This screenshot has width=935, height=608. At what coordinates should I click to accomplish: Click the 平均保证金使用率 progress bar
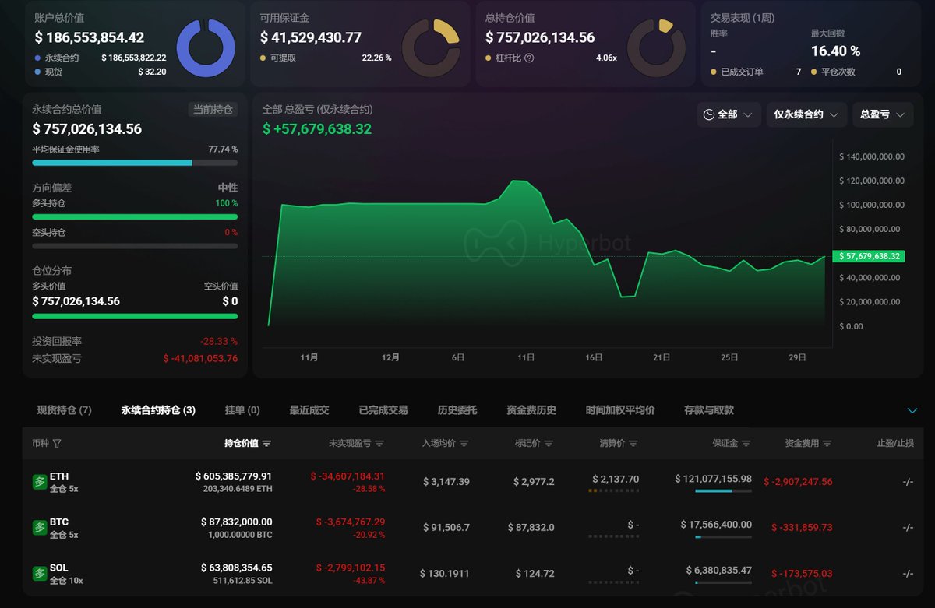135,163
